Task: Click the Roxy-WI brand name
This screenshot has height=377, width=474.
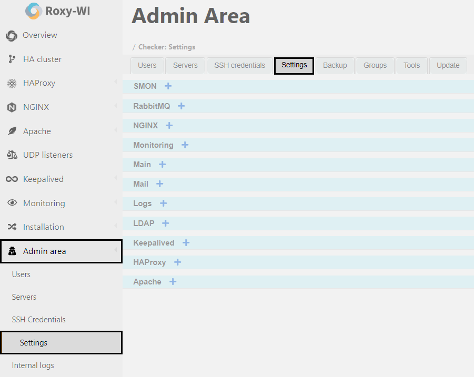Action: (x=67, y=11)
